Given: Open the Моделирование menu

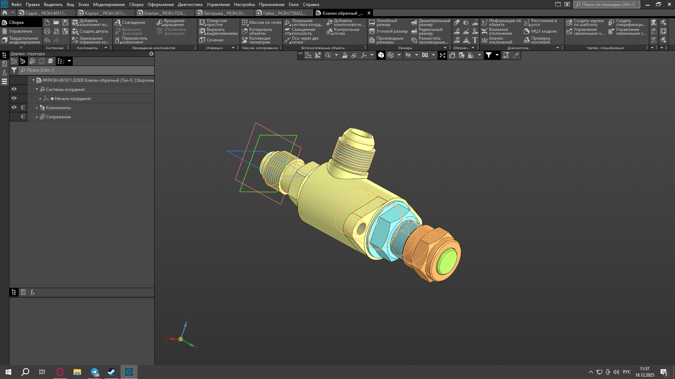Looking at the screenshot, I should click(x=109, y=5).
